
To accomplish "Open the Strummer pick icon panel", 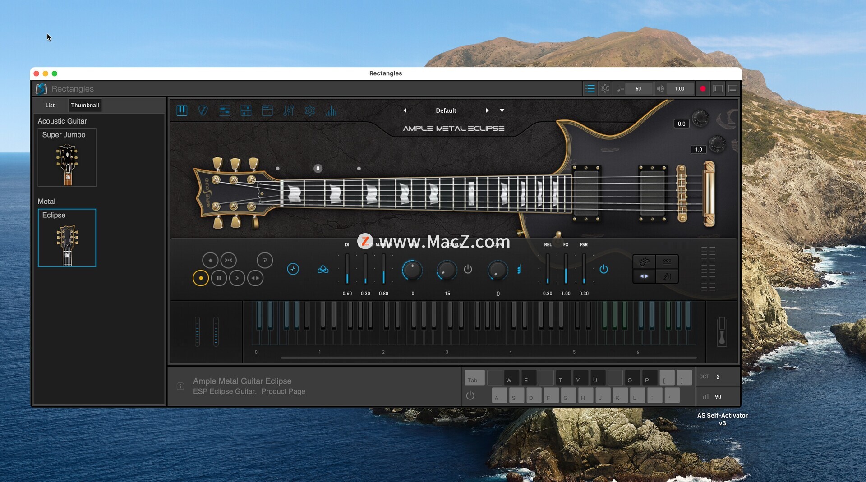I will (203, 111).
